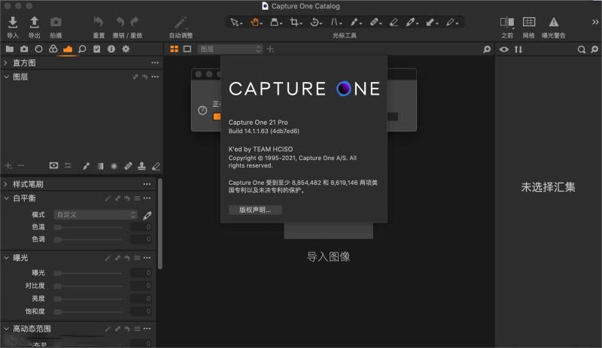Screen dimensions: 602x348
Task: Click the erase mask icon in layers panel
Action: point(156,166)
